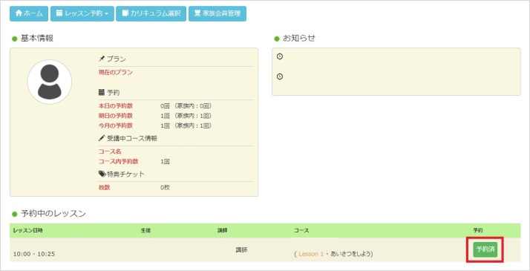The height and width of the screenshot is (271, 530).
Task: Click the レッスン日時 column header
Action: pos(28,230)
